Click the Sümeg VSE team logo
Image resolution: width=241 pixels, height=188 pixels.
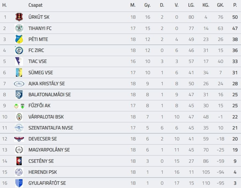coord(19,73)
